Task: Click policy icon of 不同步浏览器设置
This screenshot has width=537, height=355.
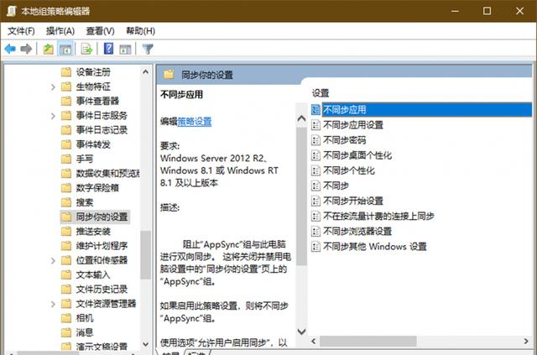Action: 315,231
